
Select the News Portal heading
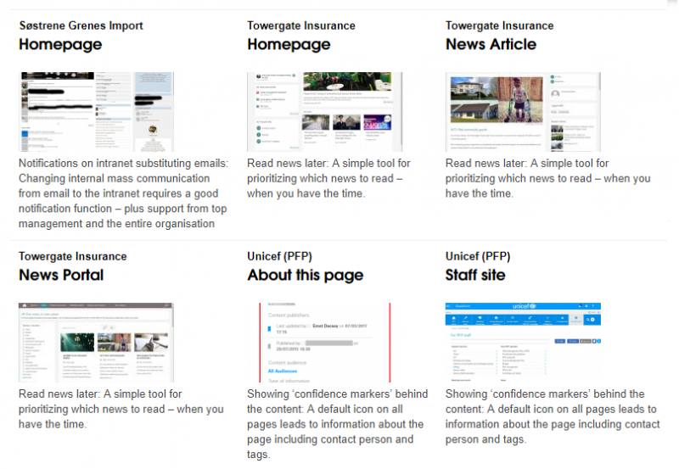61,276
